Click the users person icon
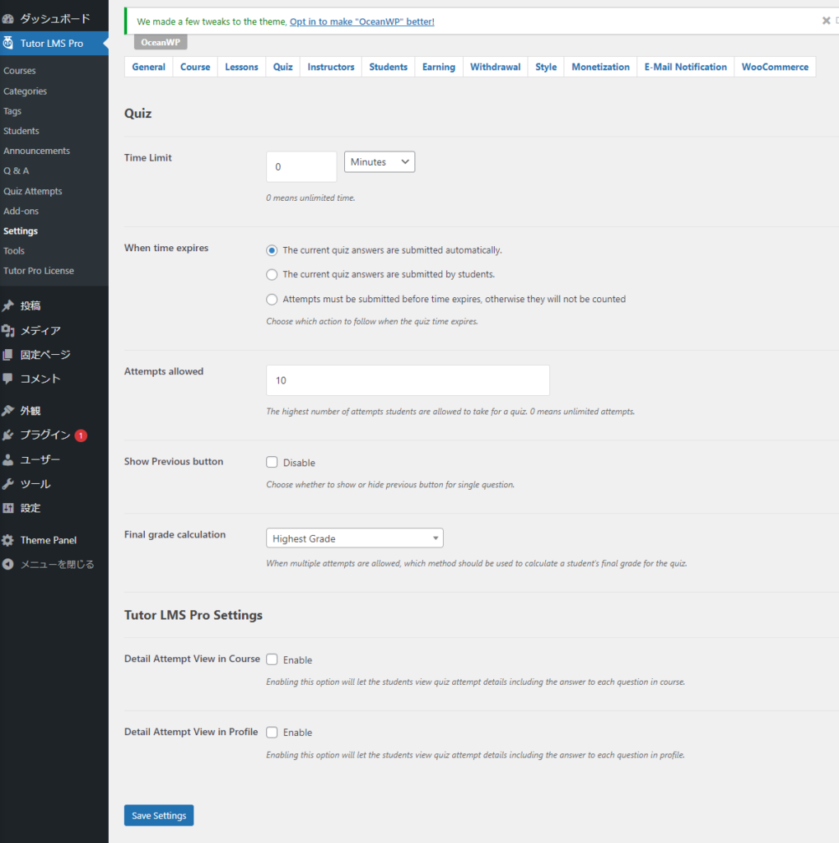This screenshot has width=839, height=843. pyautogui.click(x=8, y=459)
